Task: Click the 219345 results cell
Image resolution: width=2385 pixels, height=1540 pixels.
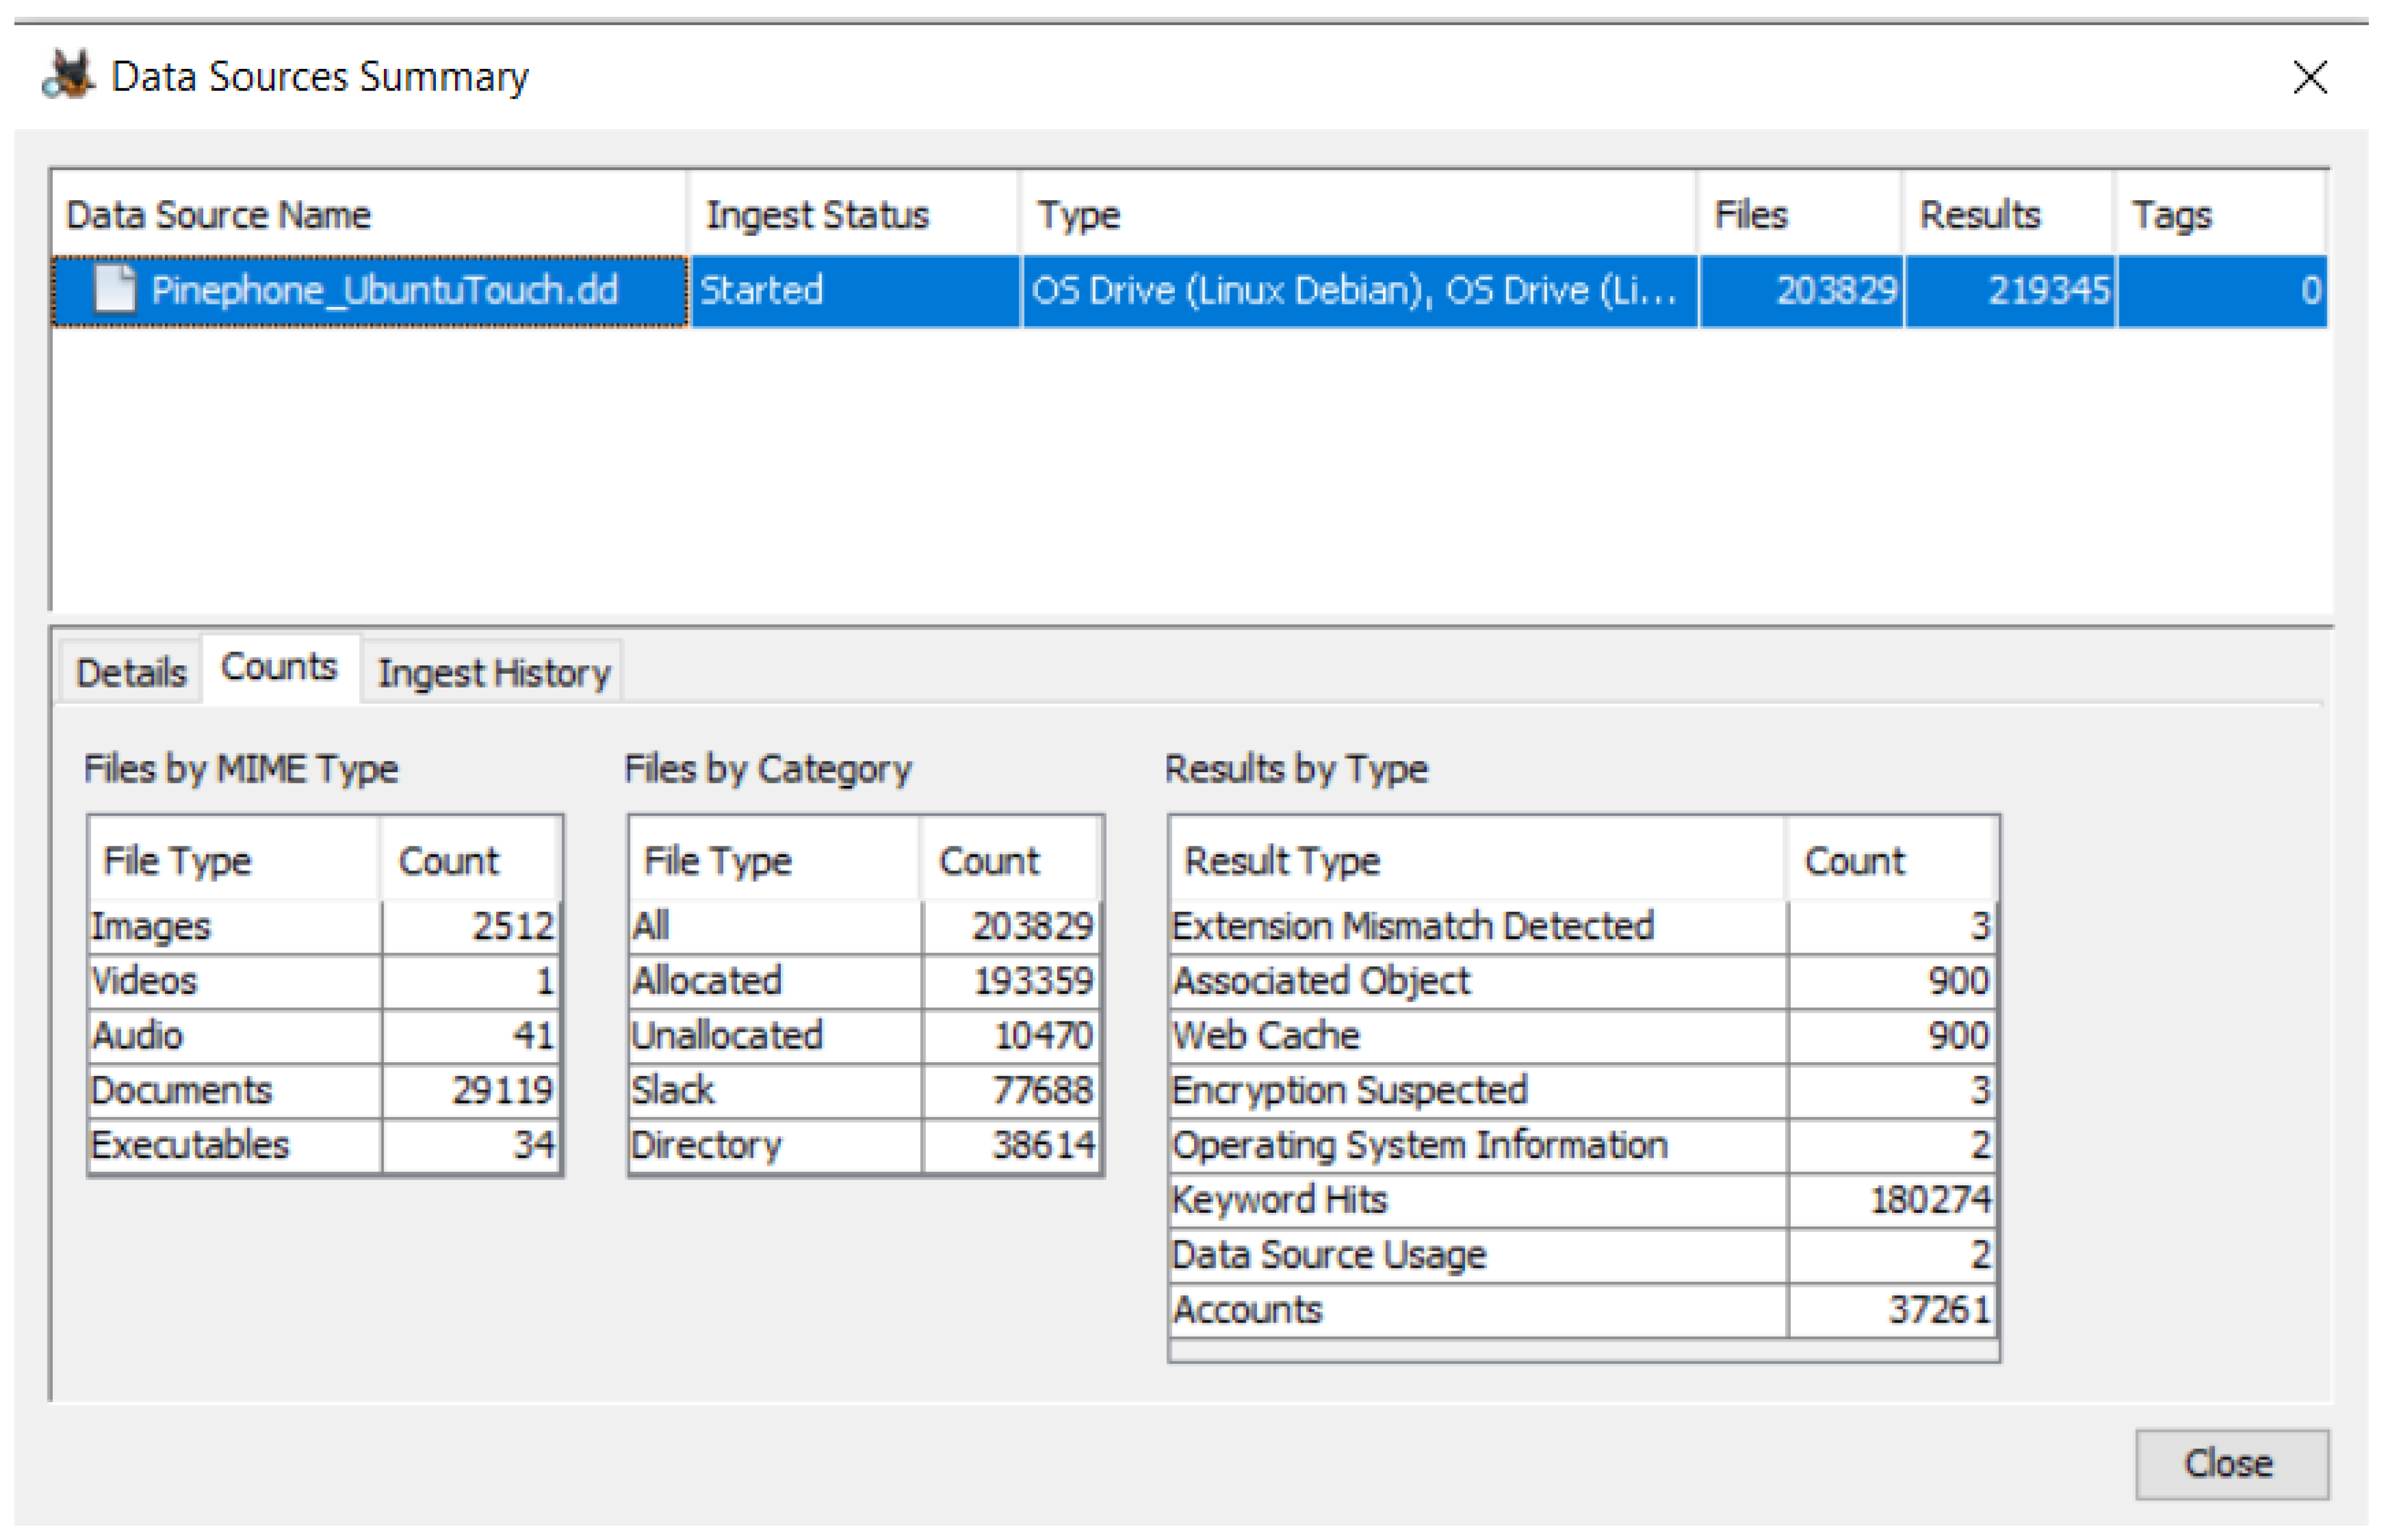Action: coord(2010,291)
